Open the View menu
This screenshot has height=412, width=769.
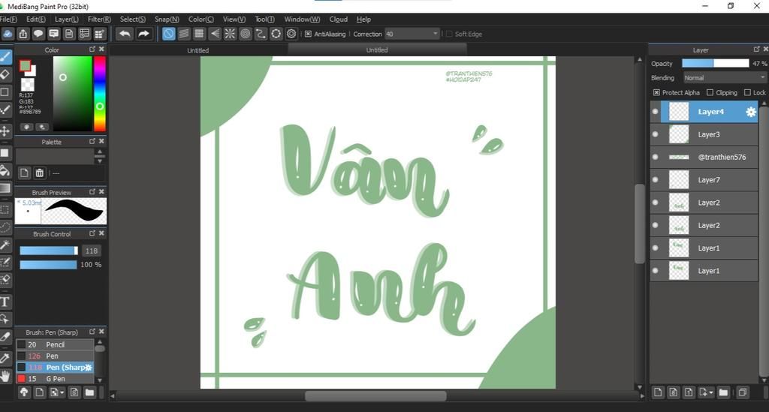234,19
